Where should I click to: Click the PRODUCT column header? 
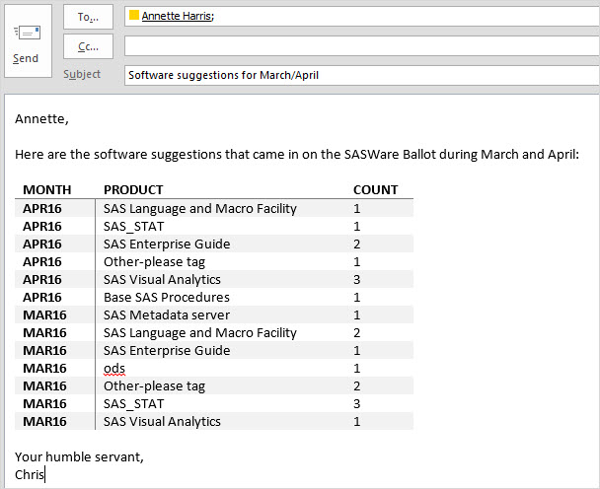(x=133, y=189)
